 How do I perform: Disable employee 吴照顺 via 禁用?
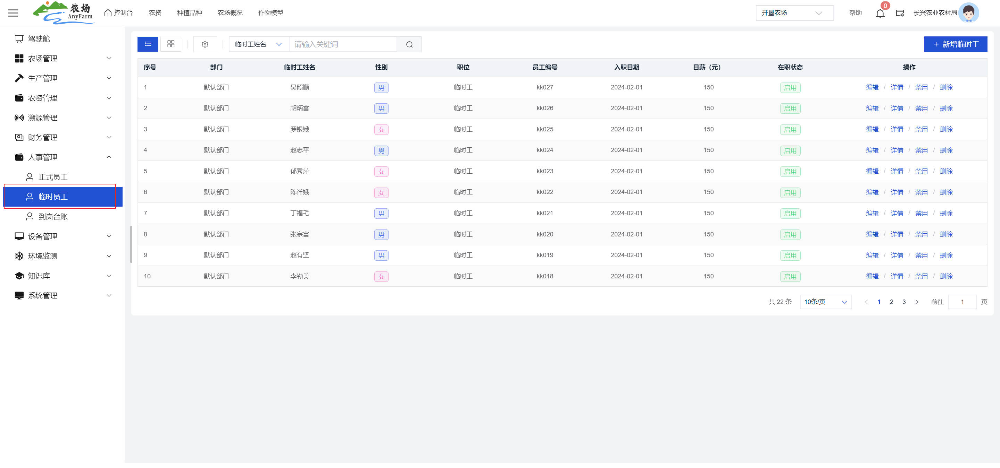921,88
